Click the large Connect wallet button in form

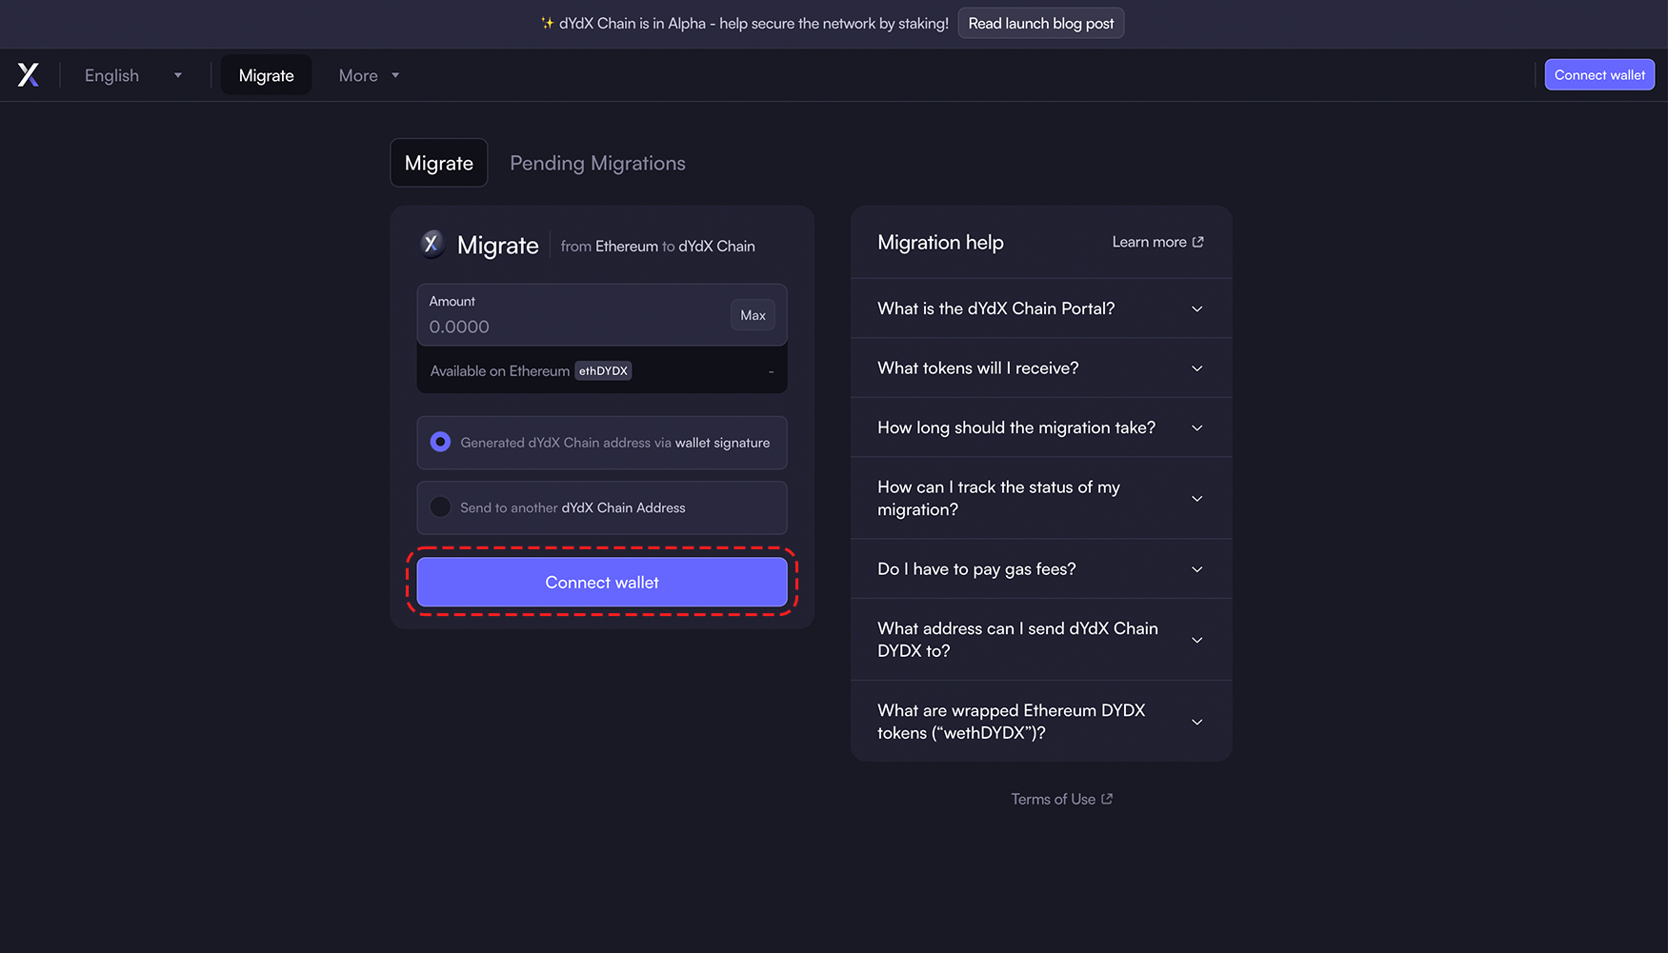602,582
